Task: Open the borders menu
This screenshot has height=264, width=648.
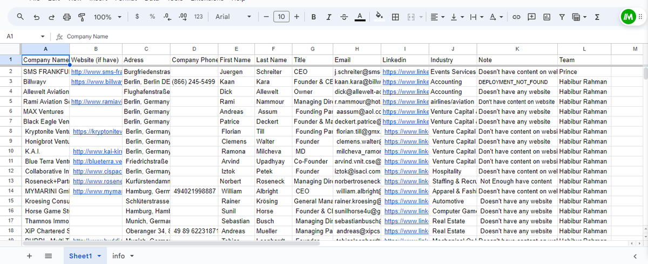Action: (395, 17)
